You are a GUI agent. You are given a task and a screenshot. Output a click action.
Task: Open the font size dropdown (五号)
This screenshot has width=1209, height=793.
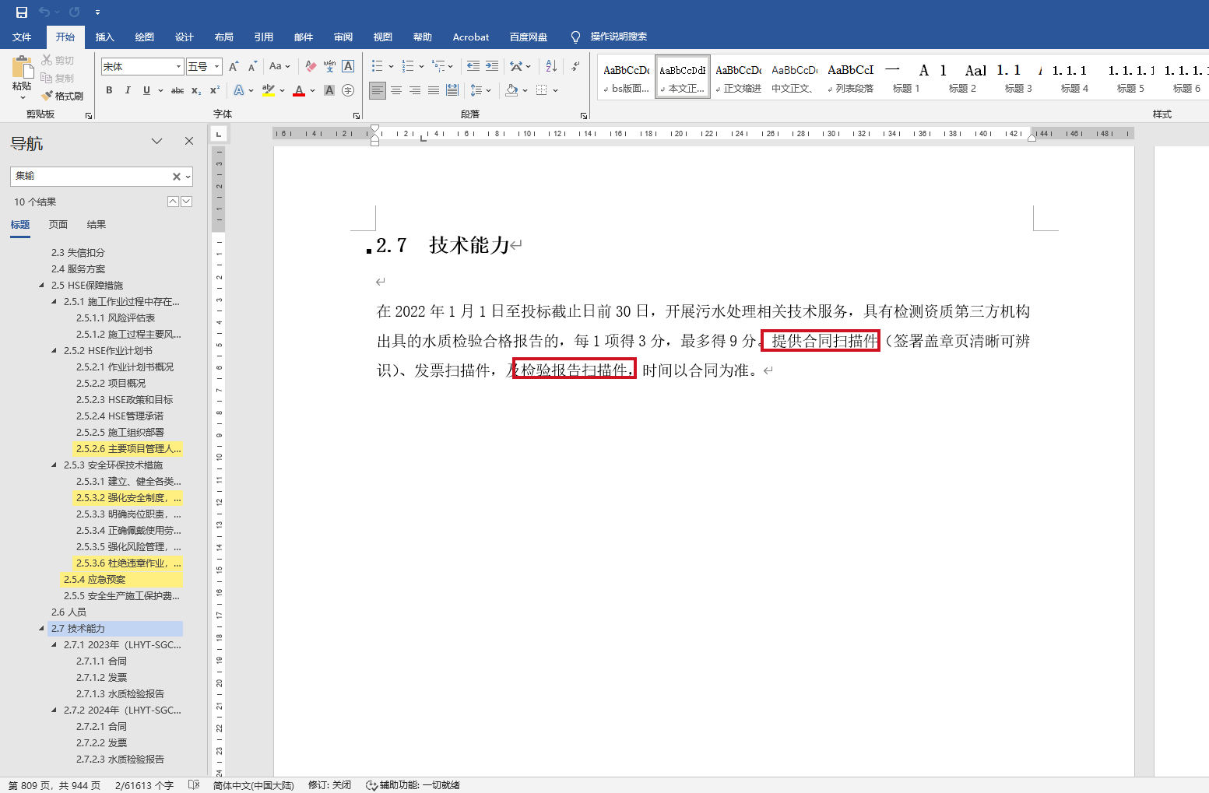[217, 67]
